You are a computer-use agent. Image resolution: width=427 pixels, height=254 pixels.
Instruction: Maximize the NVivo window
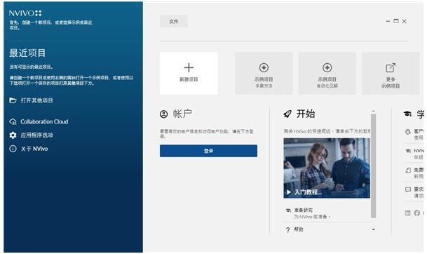396,21
